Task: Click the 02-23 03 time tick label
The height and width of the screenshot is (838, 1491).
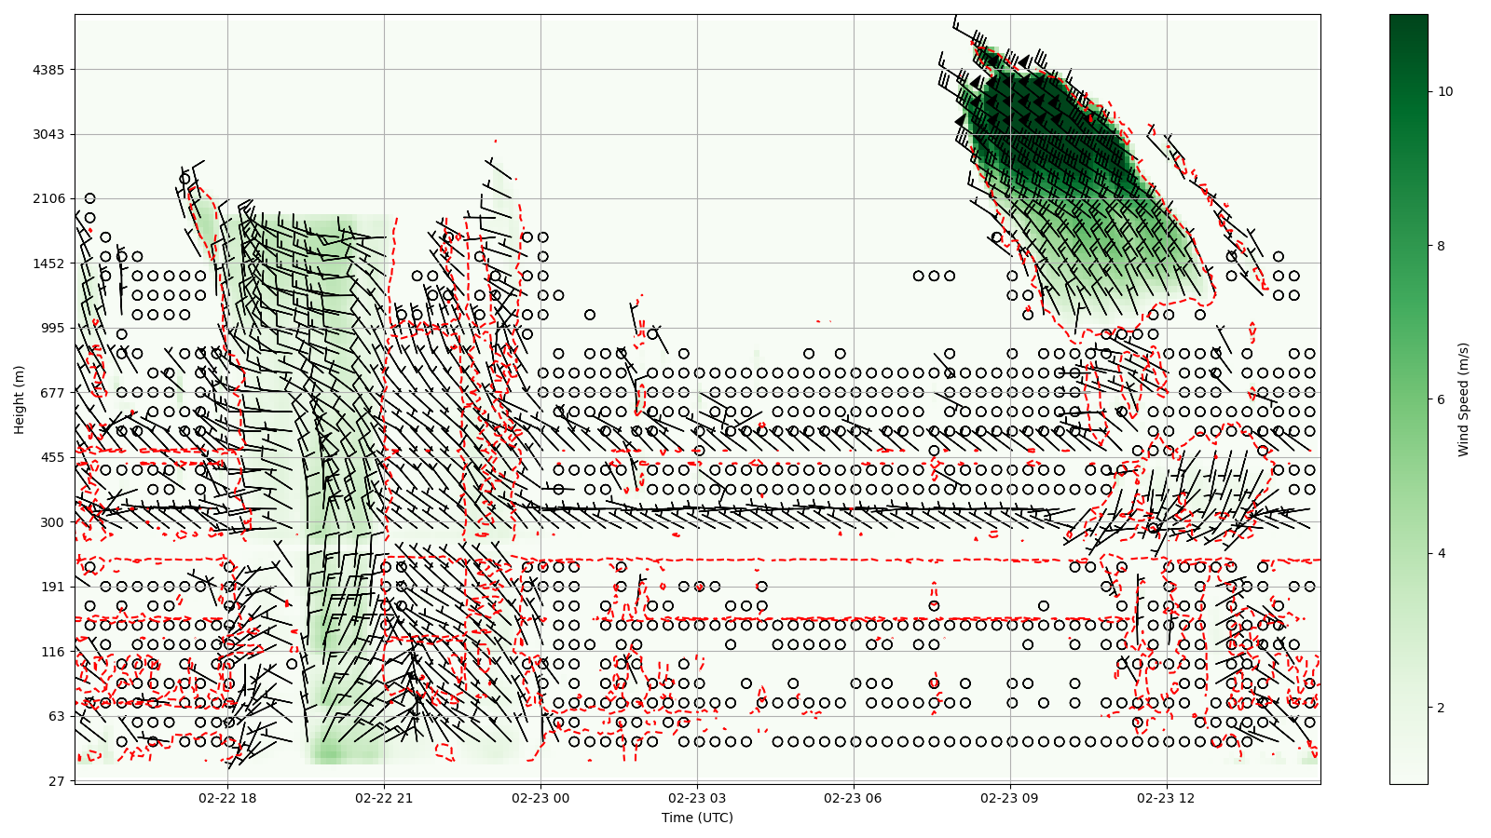Action: point(697,798)
